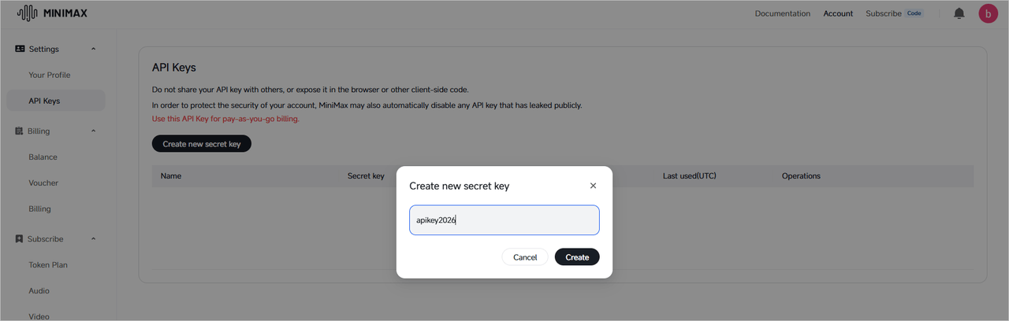Open Token Plan in sidebar

point(48,265)
